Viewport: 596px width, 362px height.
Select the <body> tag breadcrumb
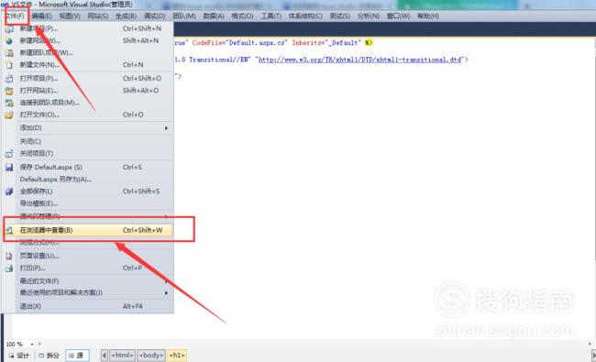pos(151,356)
